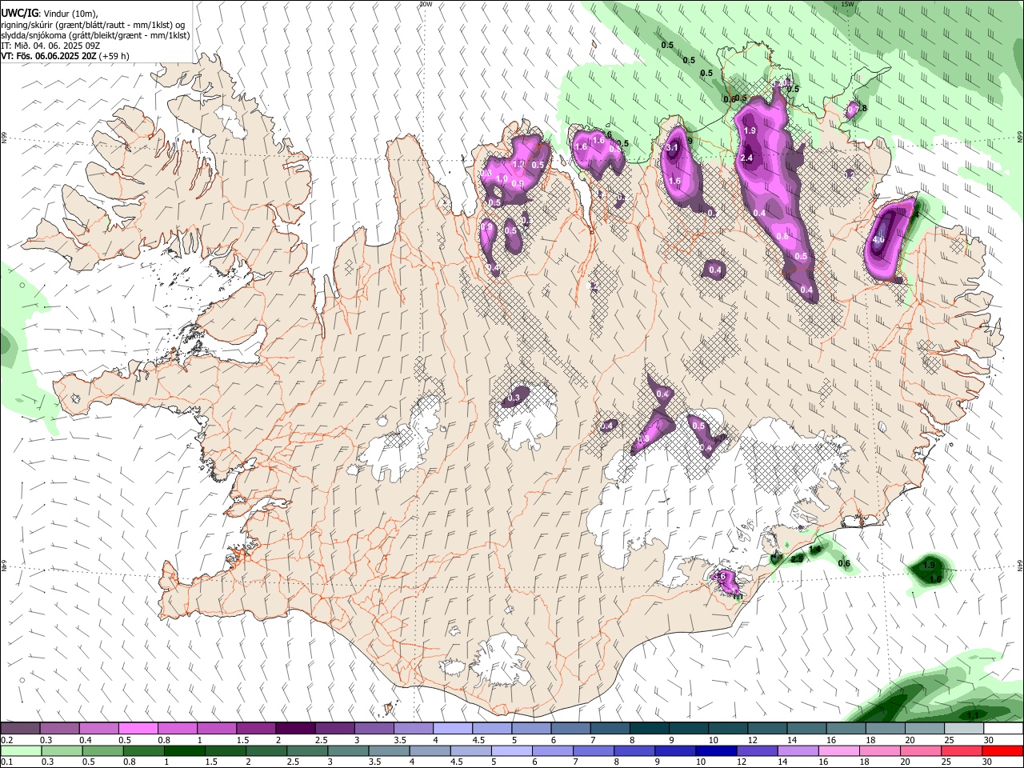Click the snow legend label 0.2
The width and height of the screenshot is (1024, 768).
(x=7, y=740)
